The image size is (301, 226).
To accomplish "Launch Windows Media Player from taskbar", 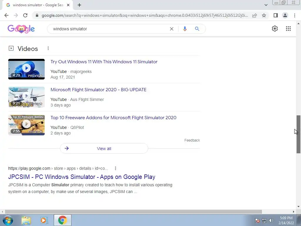I will [44, 220].
